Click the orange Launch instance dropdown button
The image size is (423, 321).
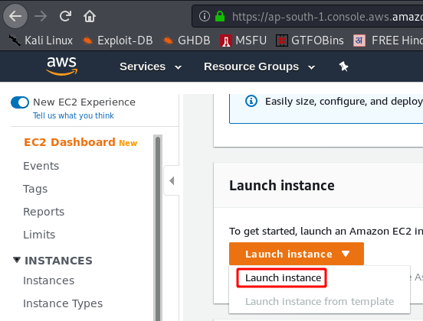(x=297, y=254)
